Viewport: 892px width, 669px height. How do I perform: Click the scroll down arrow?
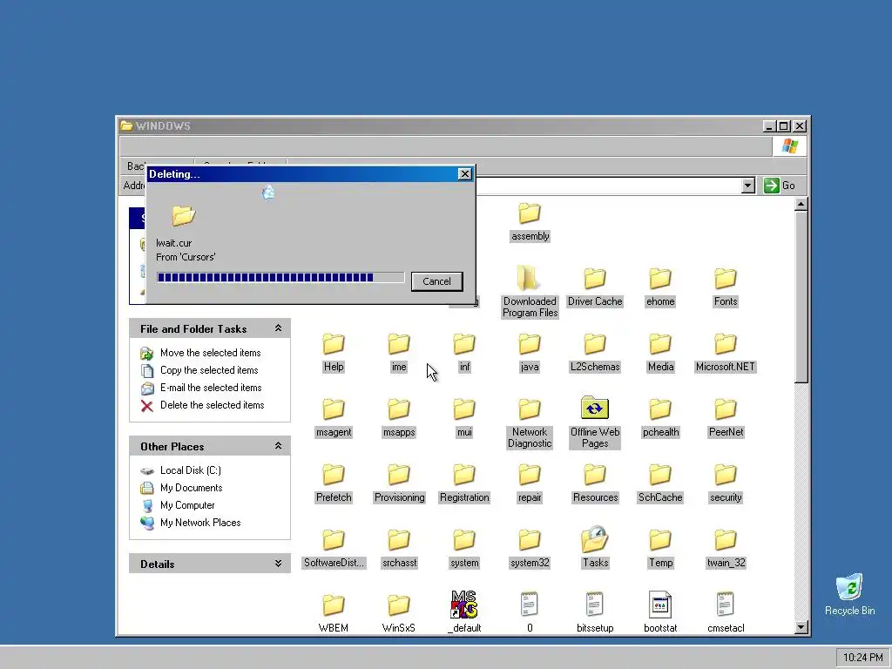(801, 627)
